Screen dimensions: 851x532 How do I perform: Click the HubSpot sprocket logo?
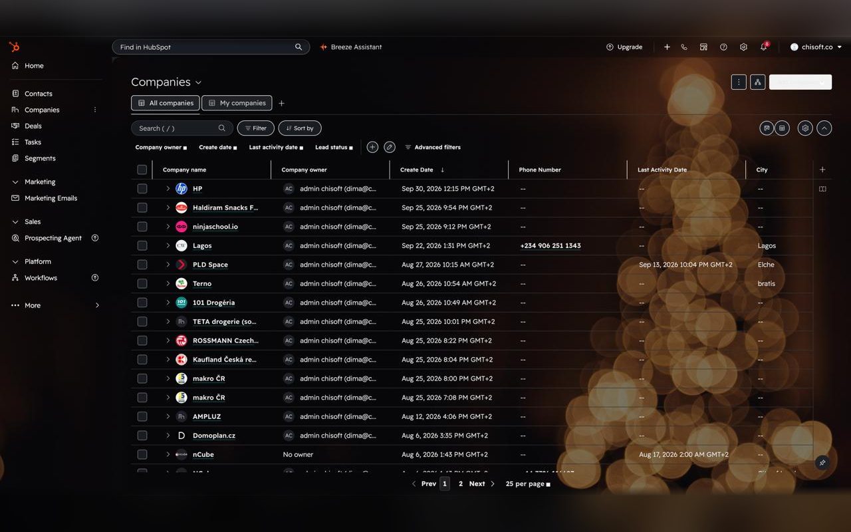[x=14, y=47]
